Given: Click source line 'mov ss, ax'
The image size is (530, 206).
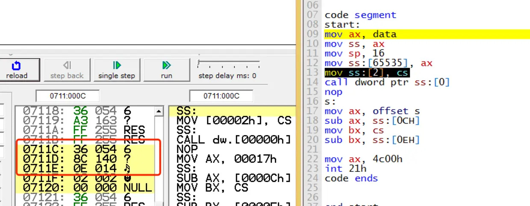Looking at the screenshot, I should [354, 44].
